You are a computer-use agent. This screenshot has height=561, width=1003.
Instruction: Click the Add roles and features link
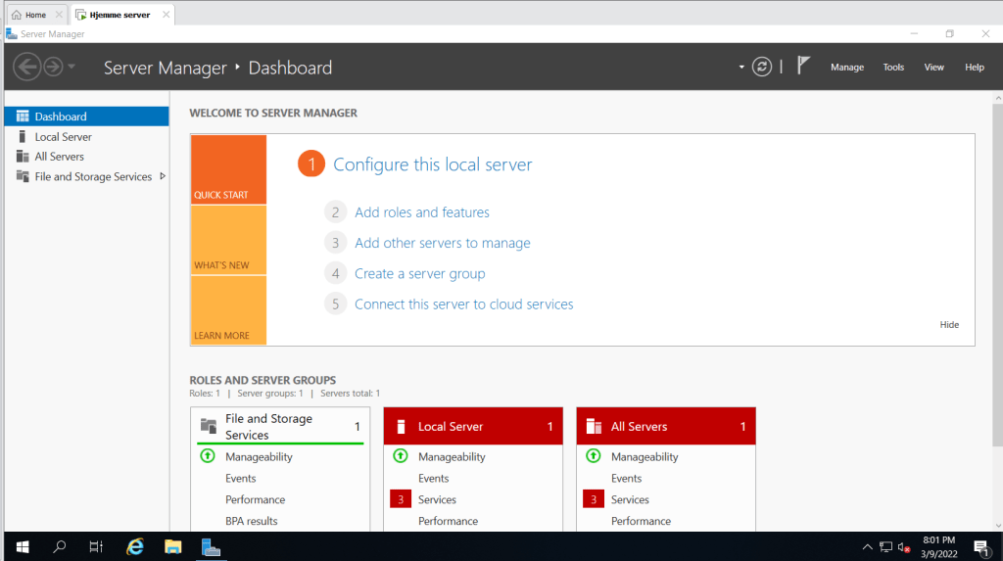[x=422, y=212]
